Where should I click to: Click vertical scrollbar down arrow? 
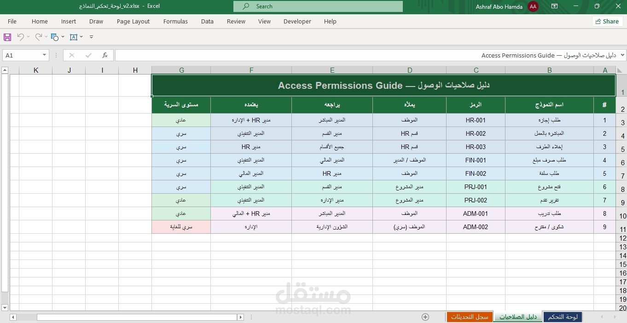coord(5,307)
